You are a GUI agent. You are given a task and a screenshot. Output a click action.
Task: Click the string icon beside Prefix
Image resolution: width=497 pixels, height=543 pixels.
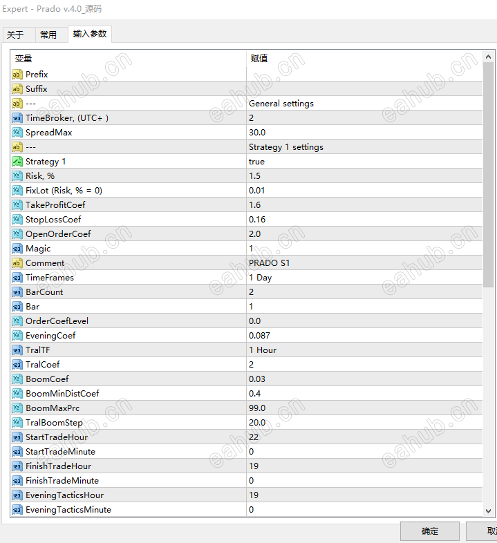click(x=17, y=75)
